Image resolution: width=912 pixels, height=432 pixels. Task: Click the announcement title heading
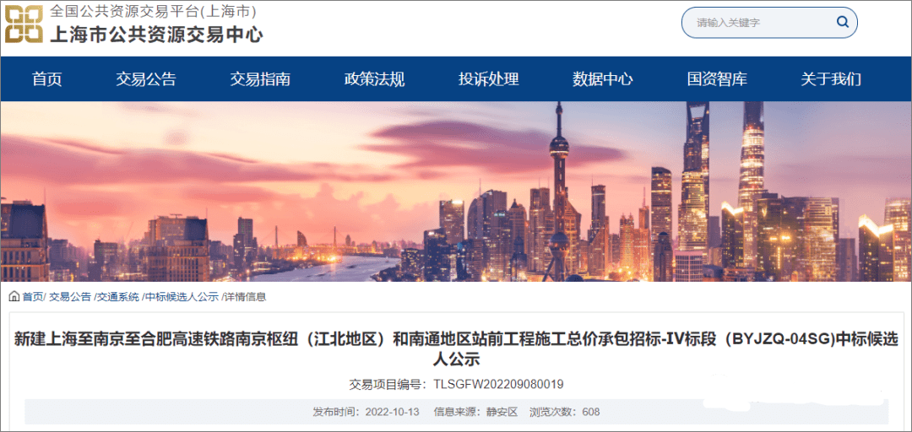(456, 348)
